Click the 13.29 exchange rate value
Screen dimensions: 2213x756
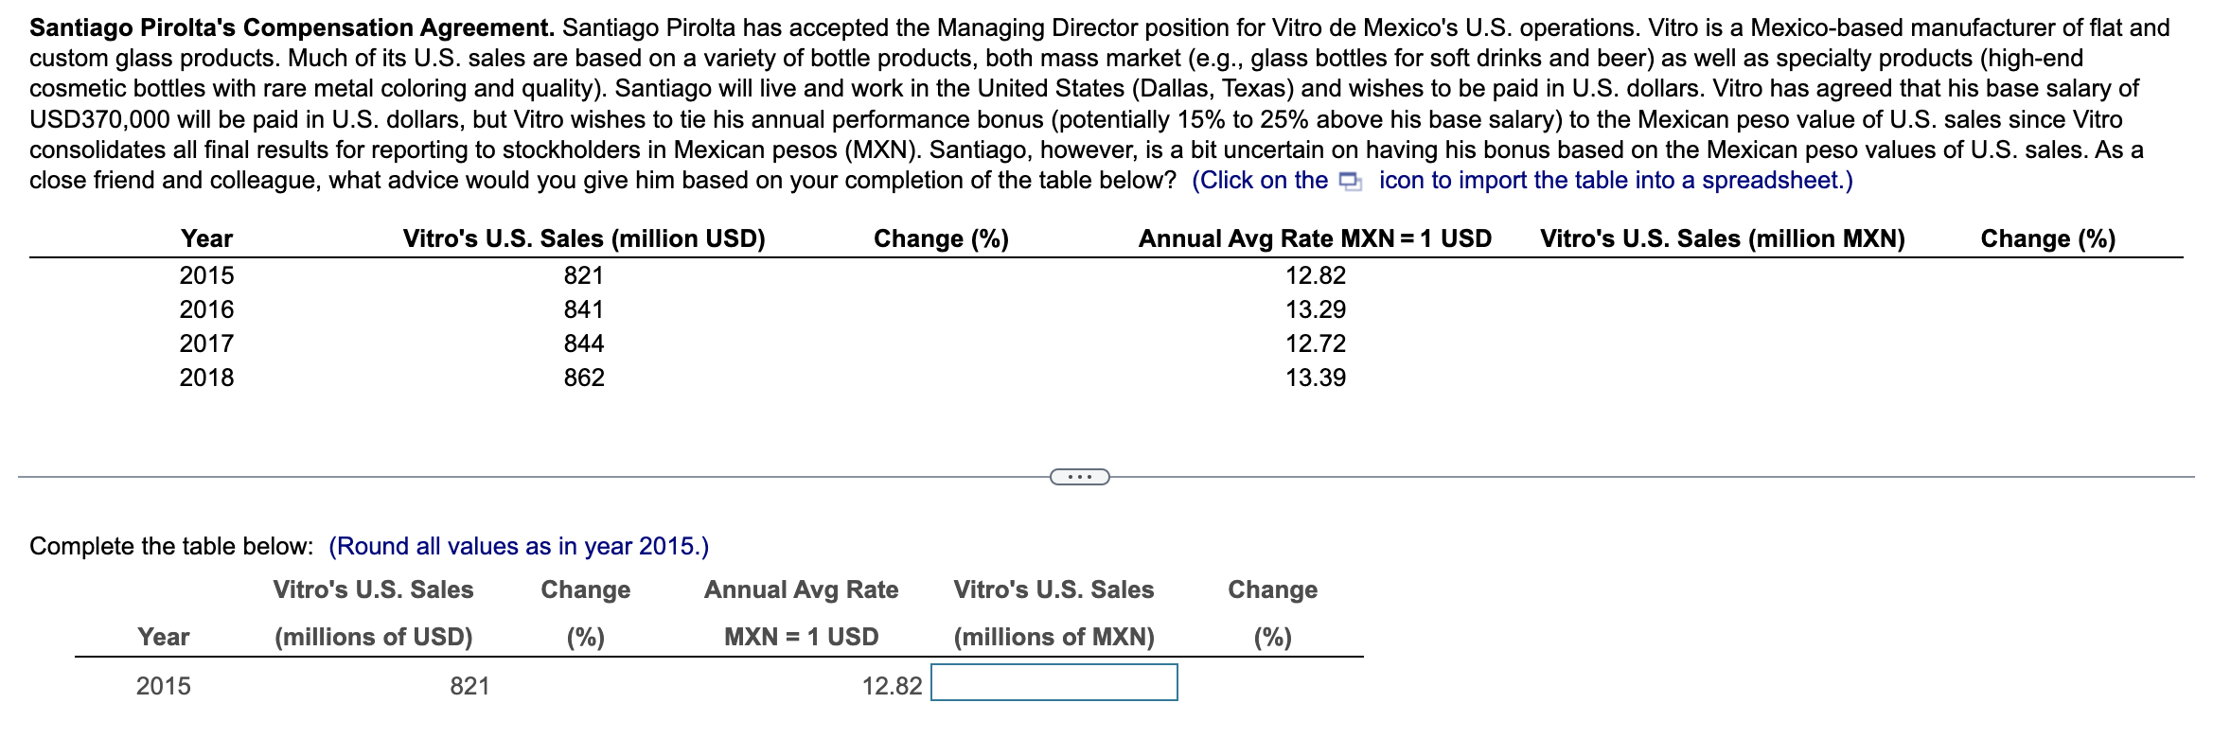pyautogui.click(x=1315, y=309)
